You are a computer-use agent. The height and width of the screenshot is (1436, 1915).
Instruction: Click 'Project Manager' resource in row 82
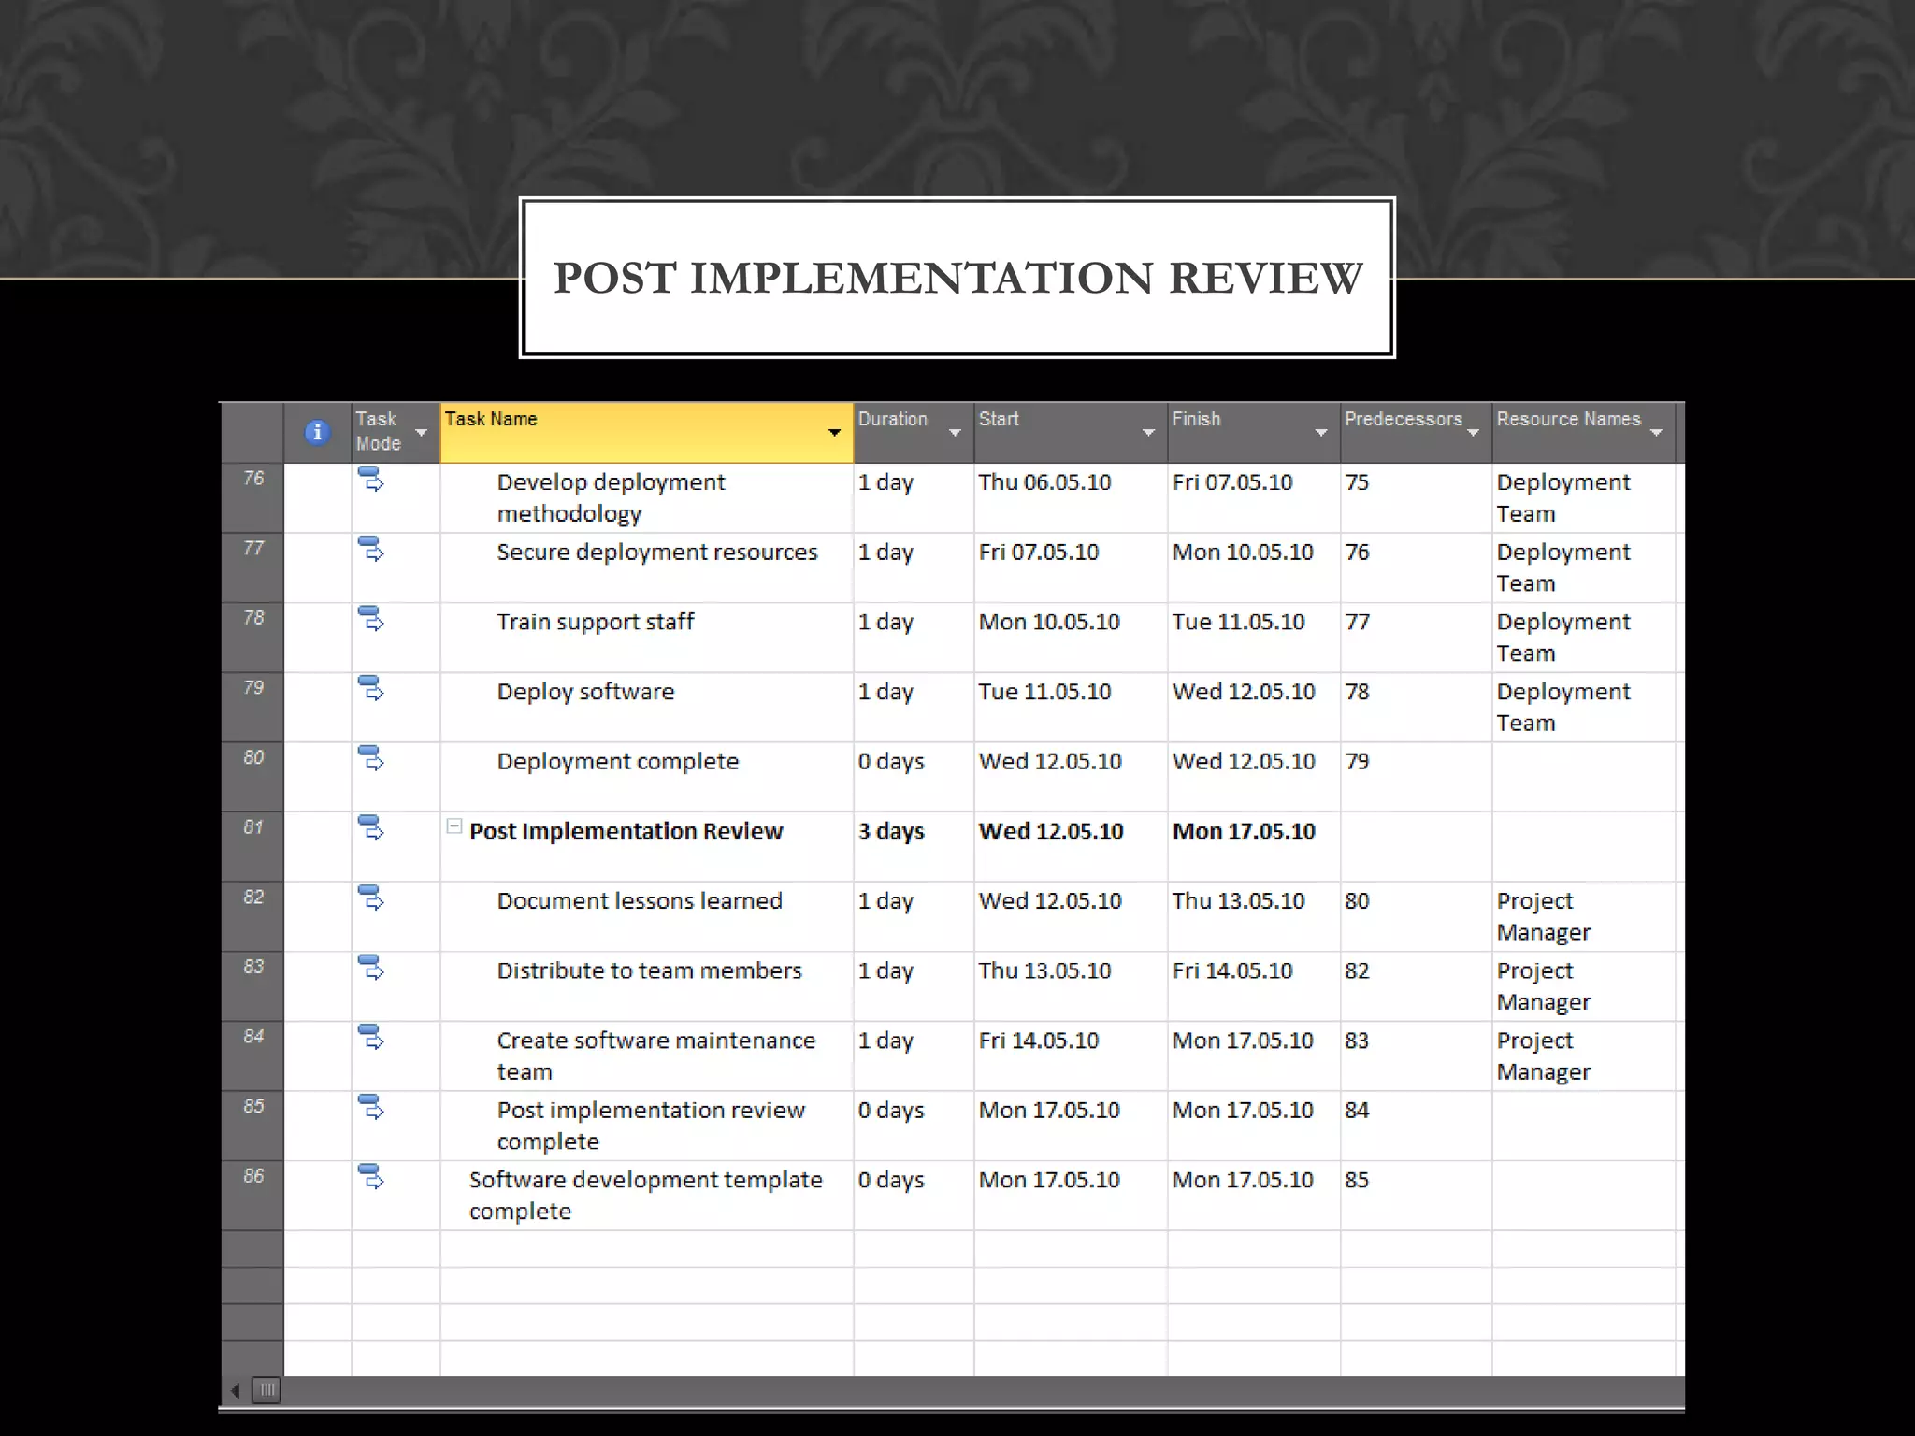point(1543,916)
